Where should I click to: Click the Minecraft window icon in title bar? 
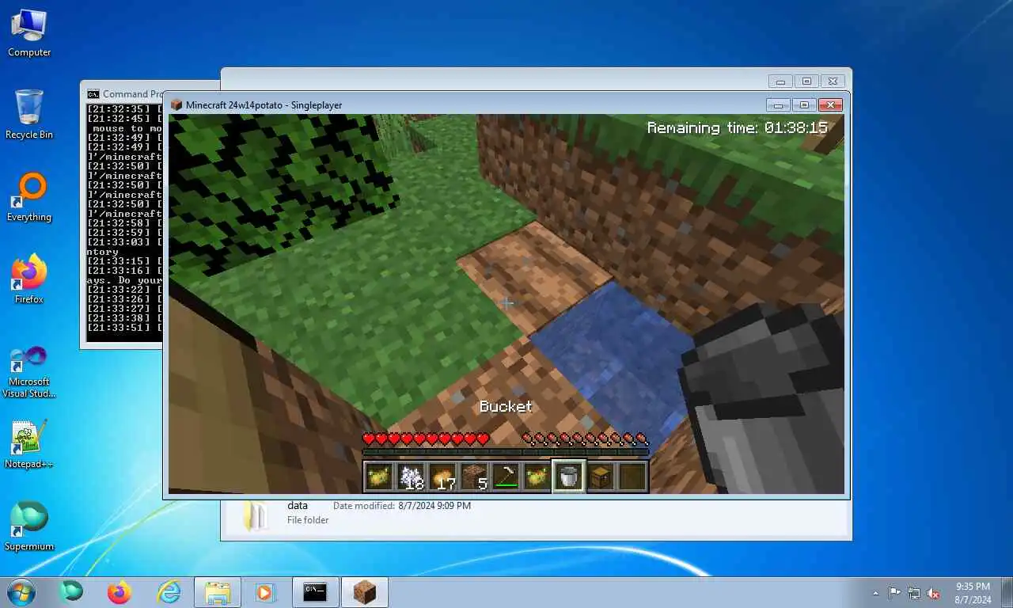(176, 104)
